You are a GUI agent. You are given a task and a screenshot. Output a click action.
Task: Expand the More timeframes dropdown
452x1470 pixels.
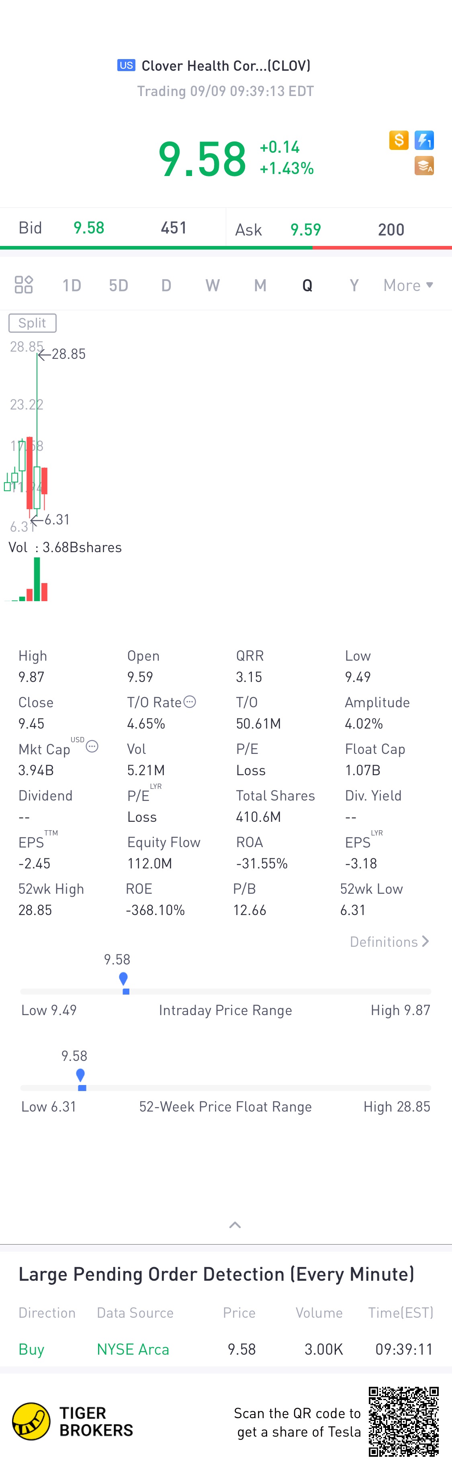[x=408, y=285]
